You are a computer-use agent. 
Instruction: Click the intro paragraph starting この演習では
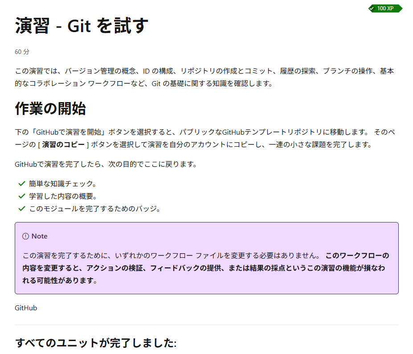(x=204, y=77)
